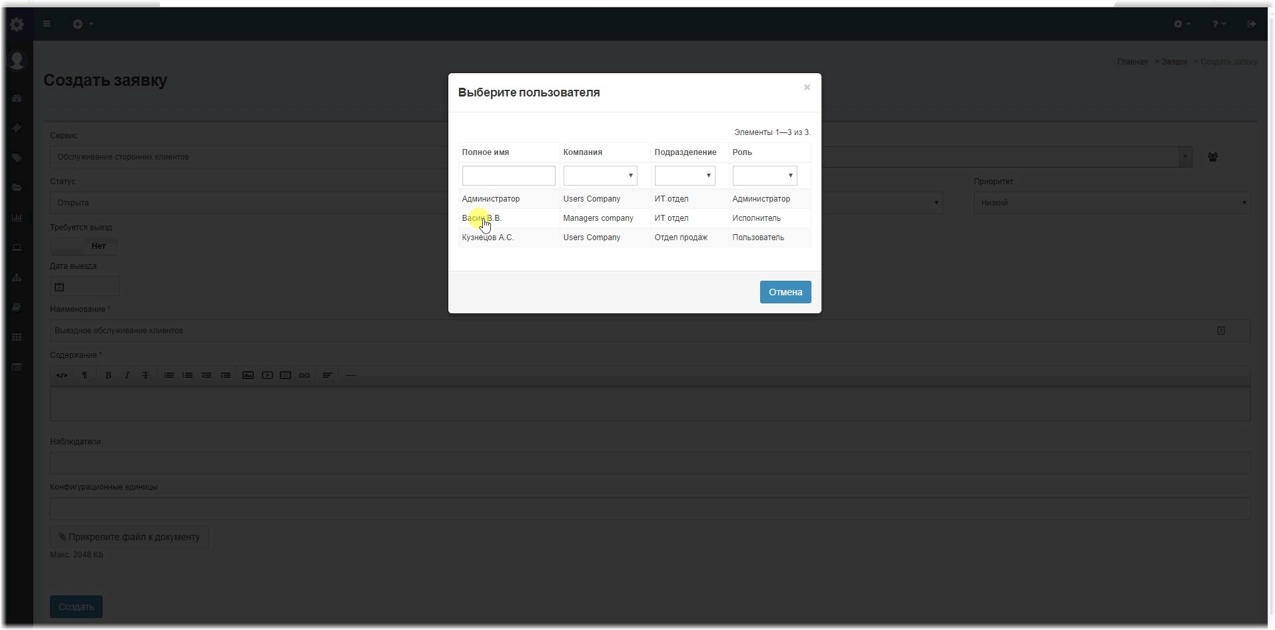Open the Компания filter dropdown

(x=600, y=176)
